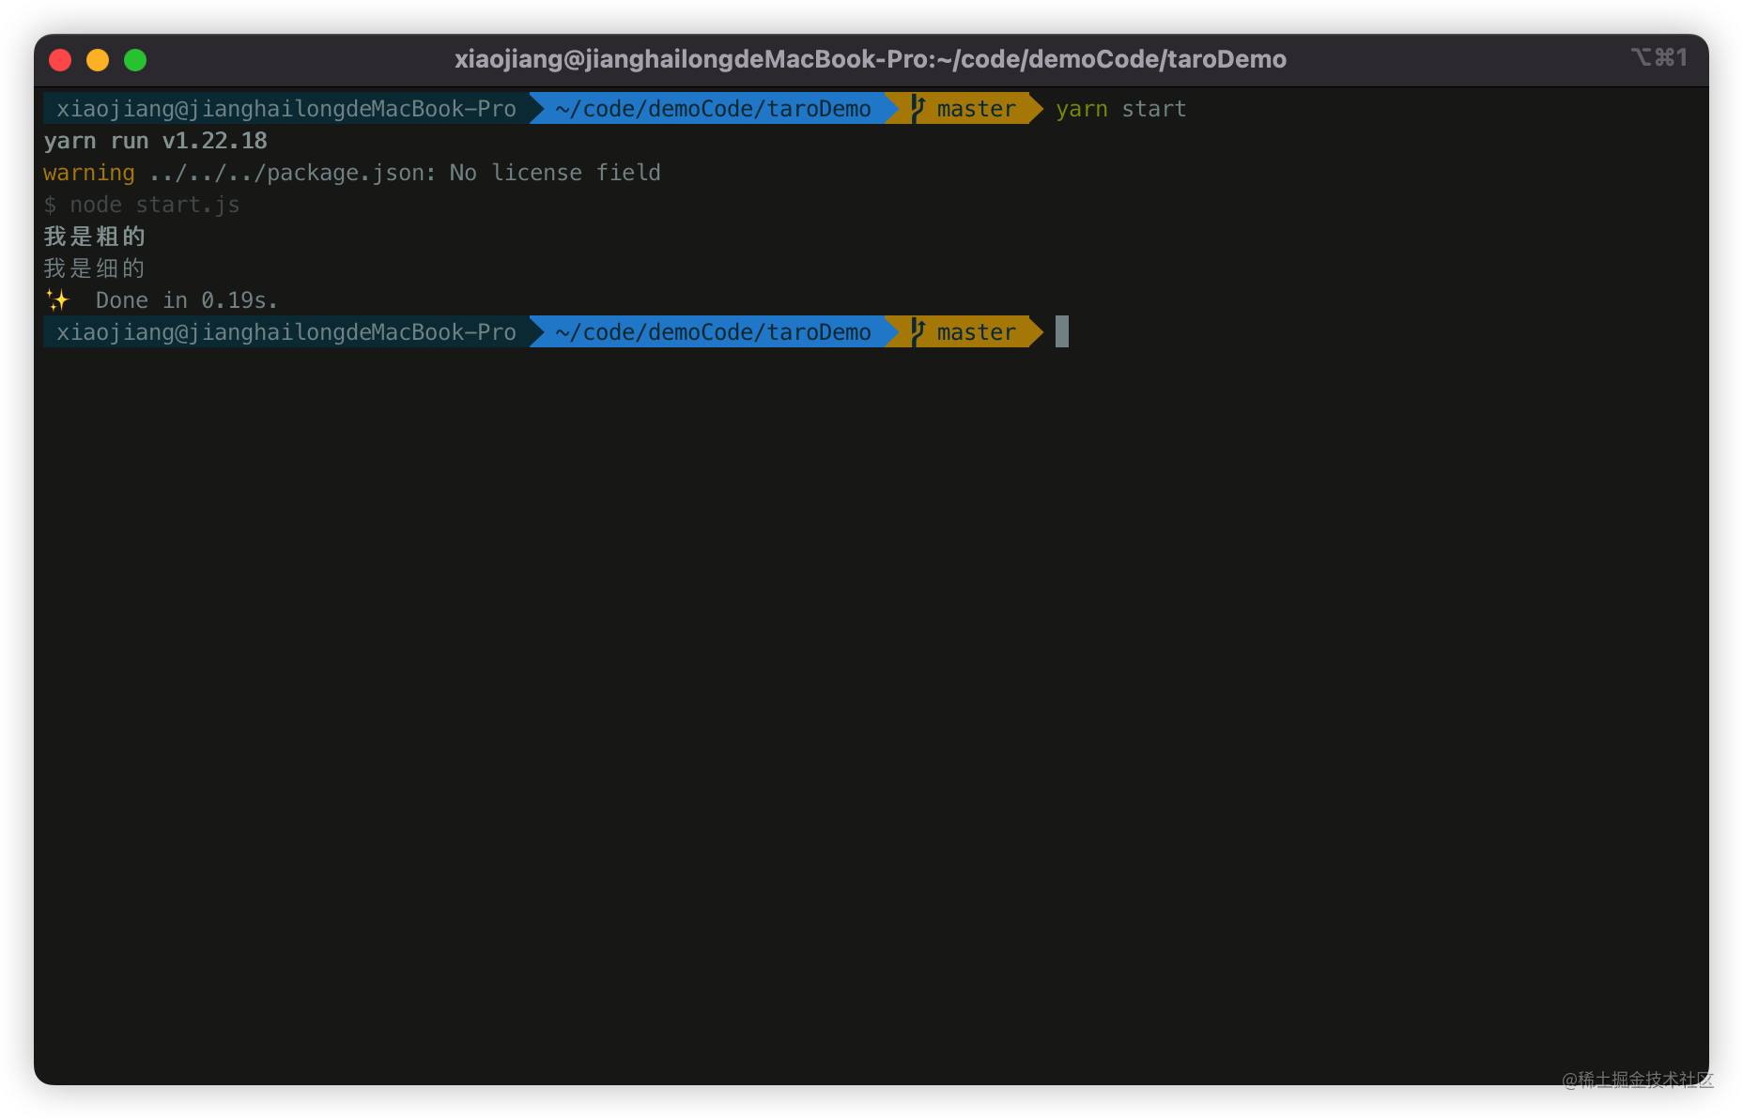Click the git branch icon in first prompt

point(918,109)
